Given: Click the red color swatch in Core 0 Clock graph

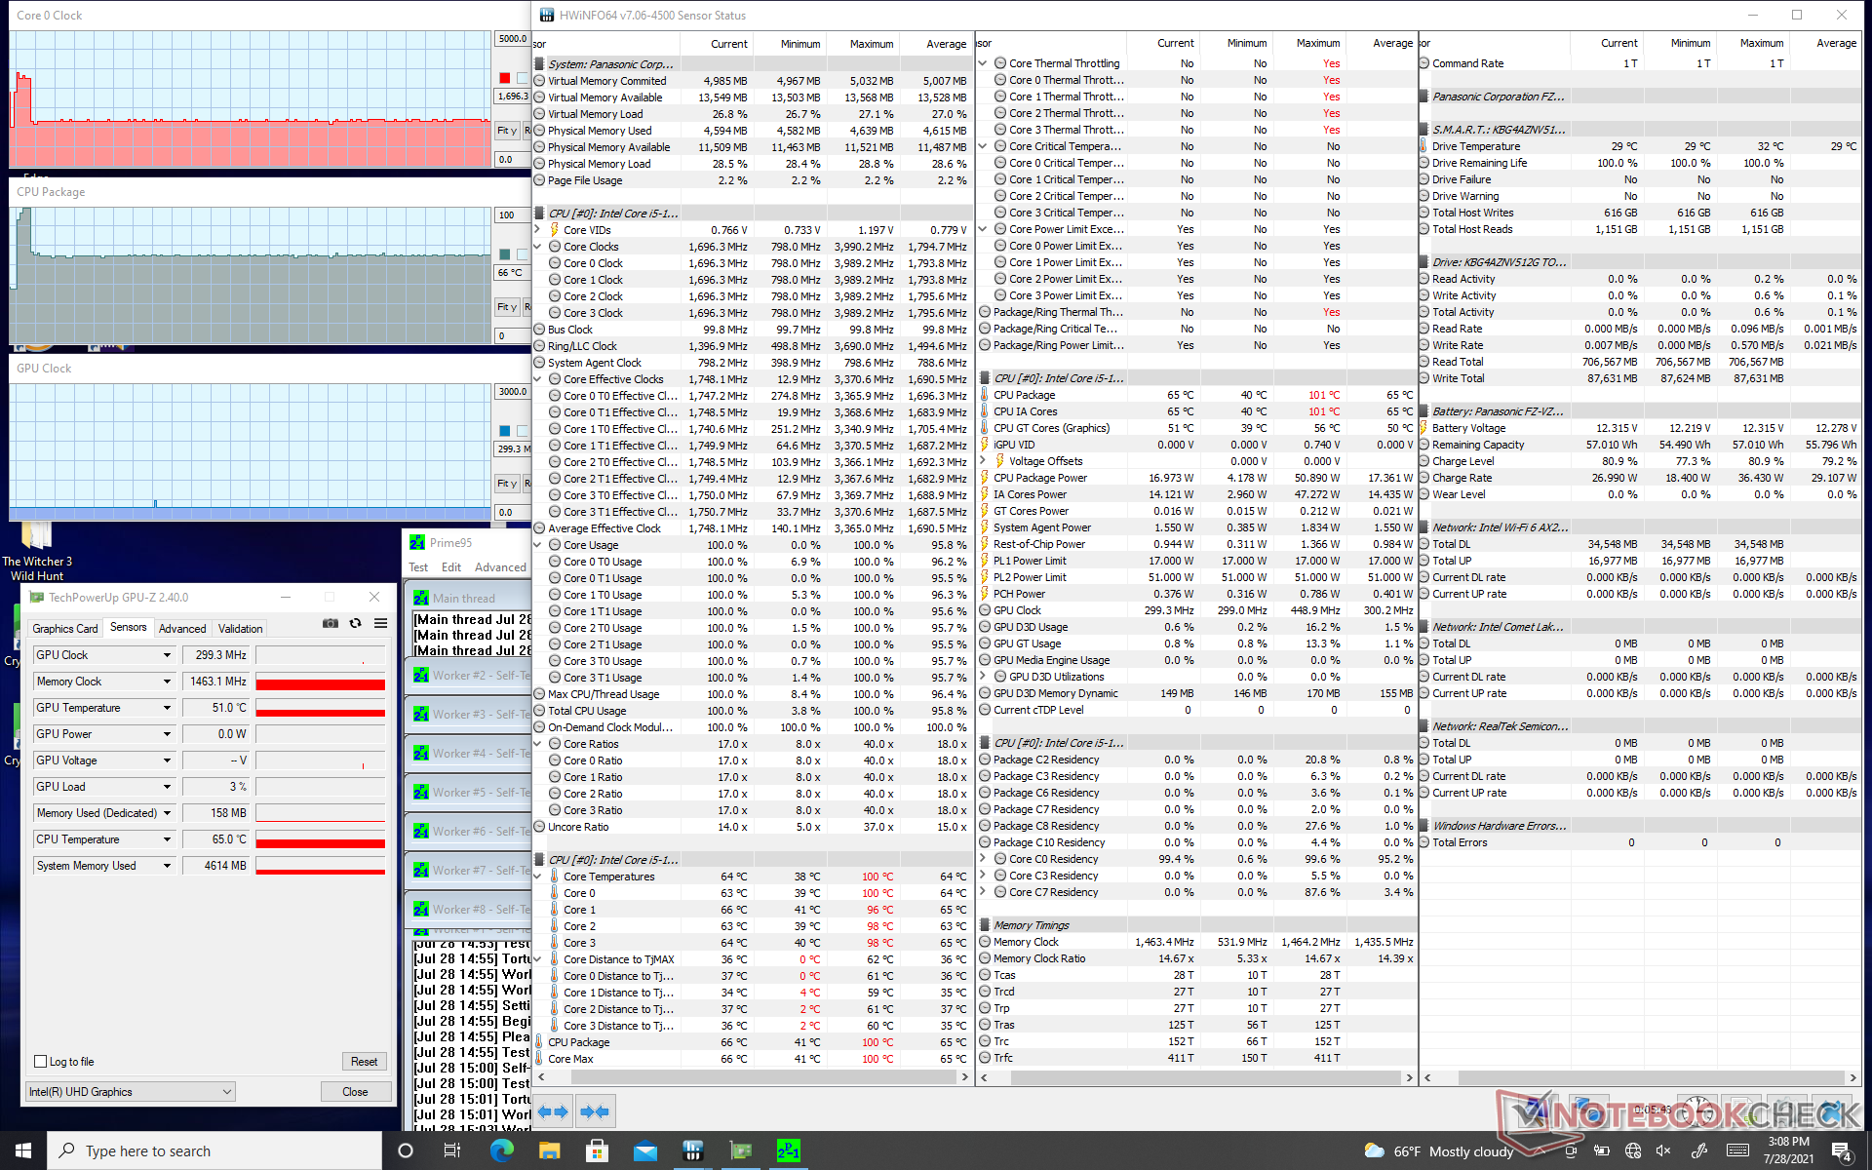Looking at the screenshot, I should point(505,78).
